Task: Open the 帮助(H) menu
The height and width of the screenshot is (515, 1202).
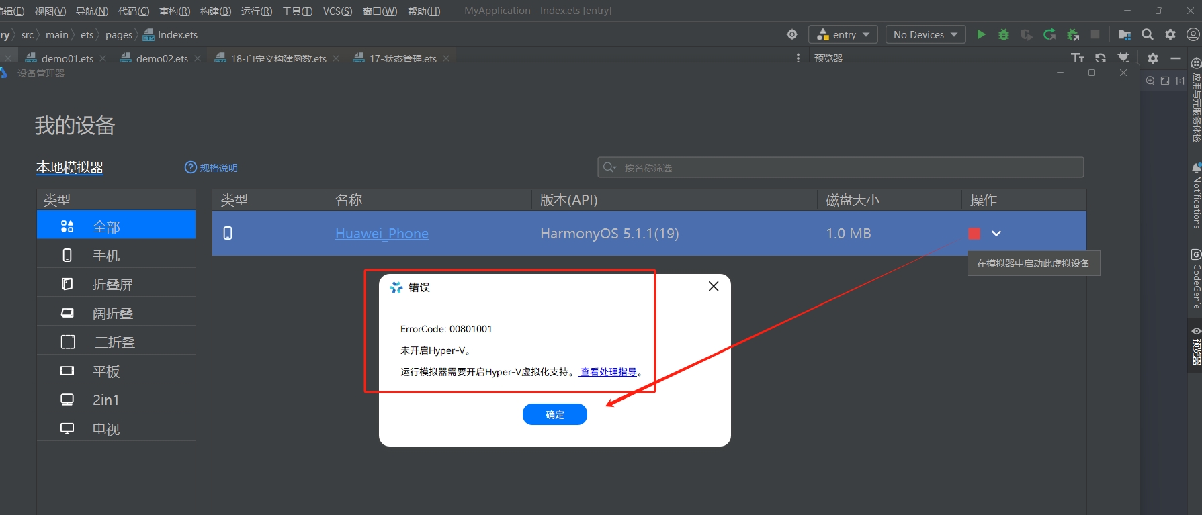Action: 424,11
